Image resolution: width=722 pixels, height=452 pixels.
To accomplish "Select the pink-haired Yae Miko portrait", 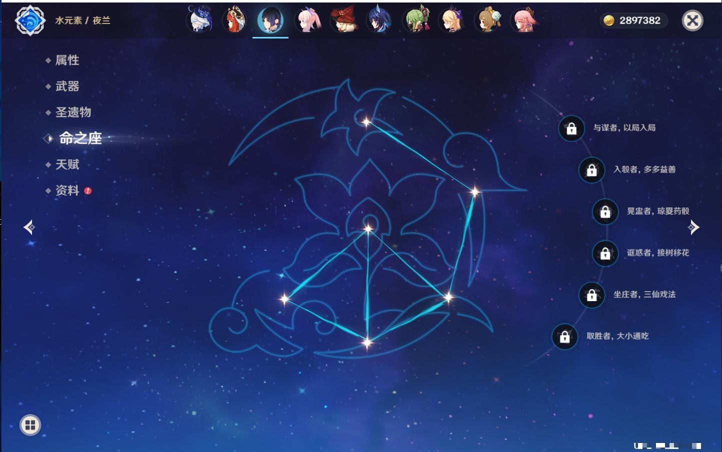I will click(523, 20).
